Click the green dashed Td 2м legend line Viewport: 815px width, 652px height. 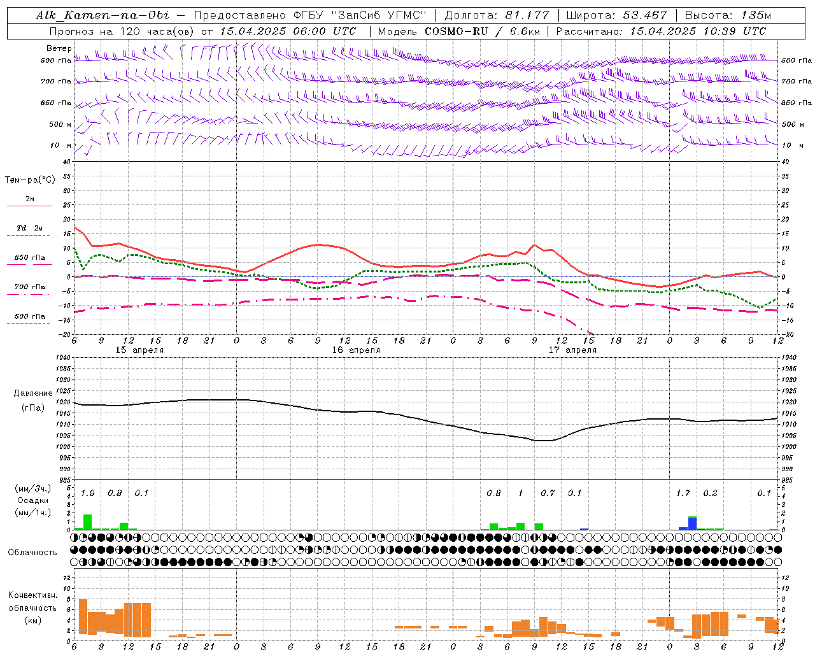(x=29, y=236)
